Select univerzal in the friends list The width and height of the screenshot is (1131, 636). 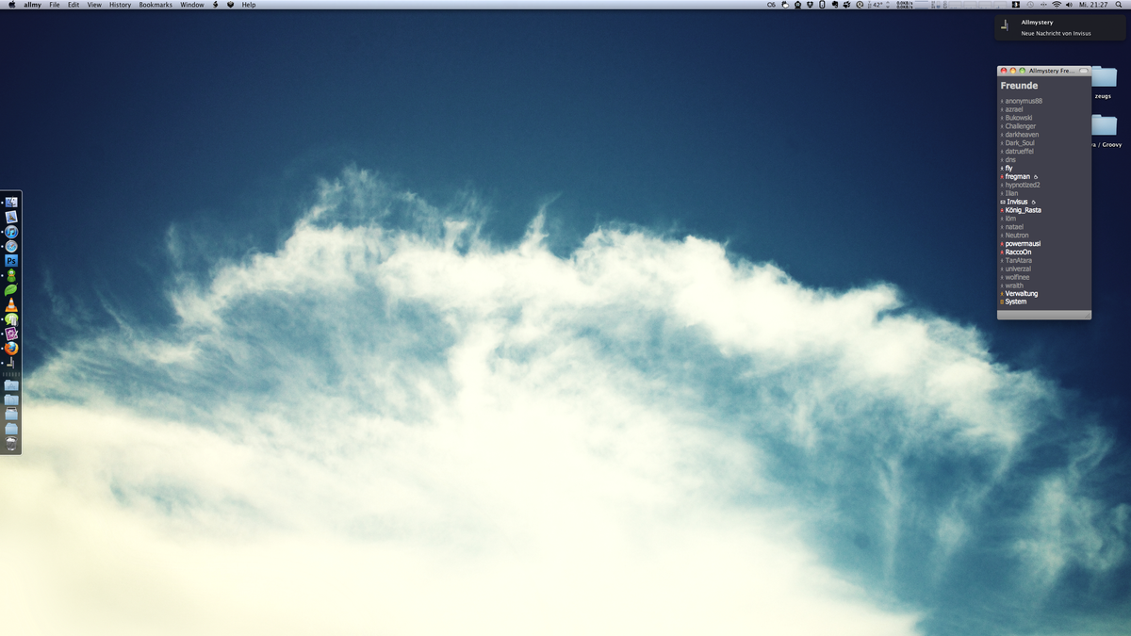1018,269
